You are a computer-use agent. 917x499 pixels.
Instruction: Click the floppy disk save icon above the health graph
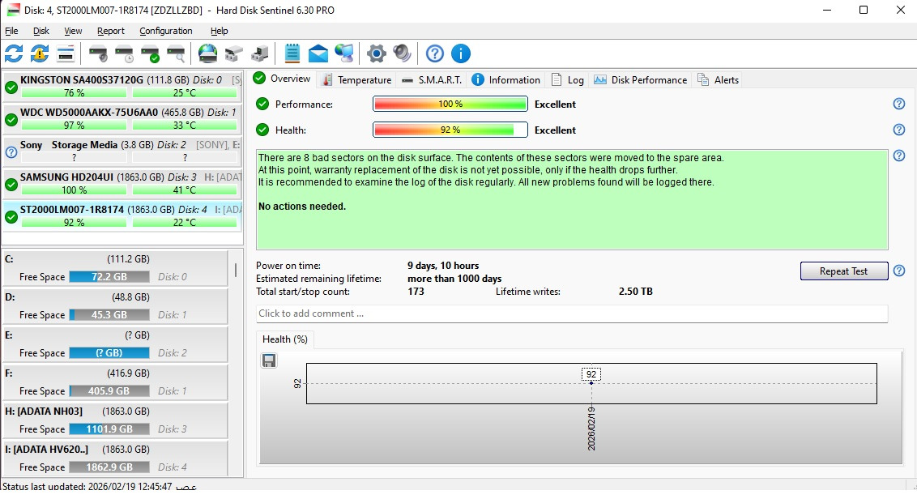pyautogui.click(x=269, y=361)
